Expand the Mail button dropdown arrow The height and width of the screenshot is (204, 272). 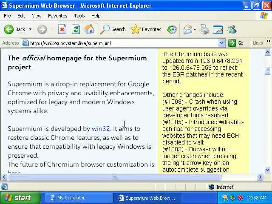pos(195,29)
